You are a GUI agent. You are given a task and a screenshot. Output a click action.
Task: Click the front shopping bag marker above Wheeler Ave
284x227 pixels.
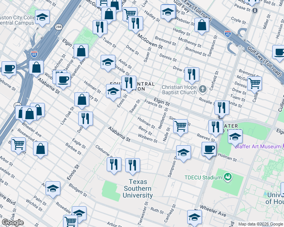pyautogui.click(x=29, y=115)
